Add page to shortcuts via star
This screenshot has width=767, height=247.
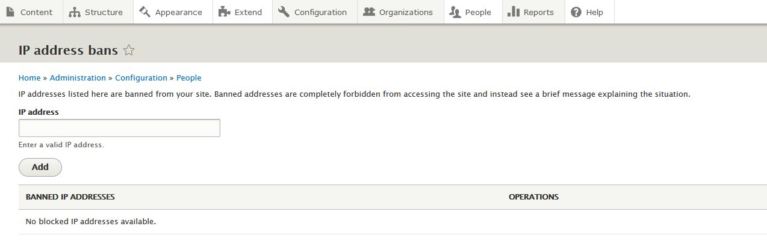pos(128,50)
